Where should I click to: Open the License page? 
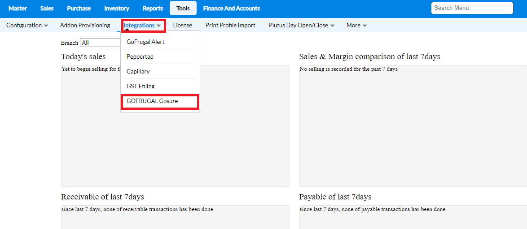[x=182, y=26]
